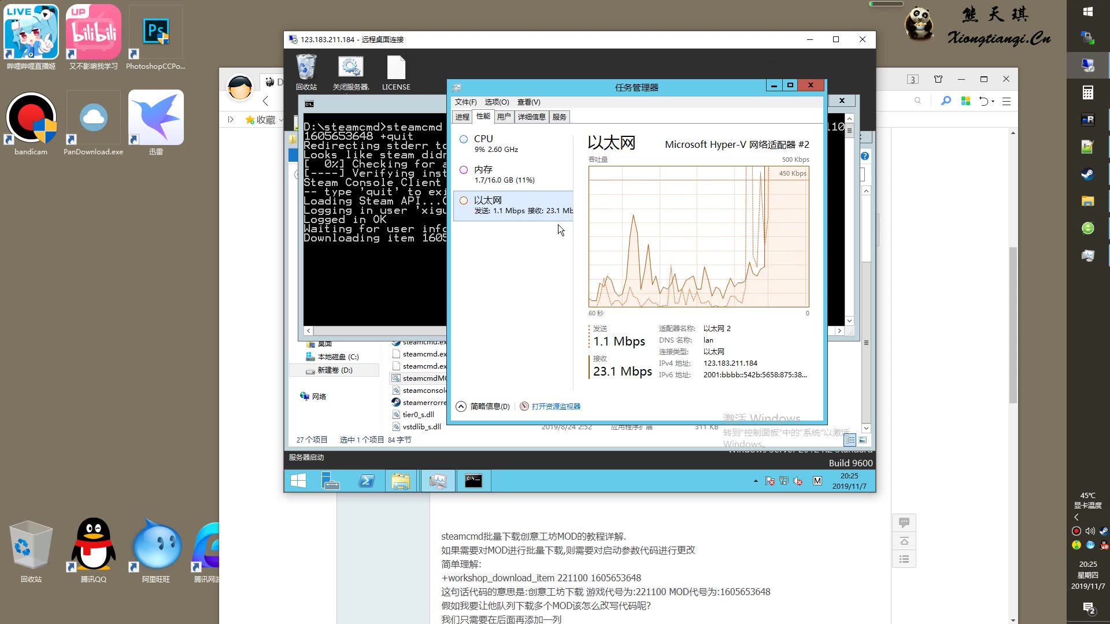Image resolution: width=1110 pixels, height=624 pixels.
Task: Launch the bandicam recorder icon
Action: 31,124
